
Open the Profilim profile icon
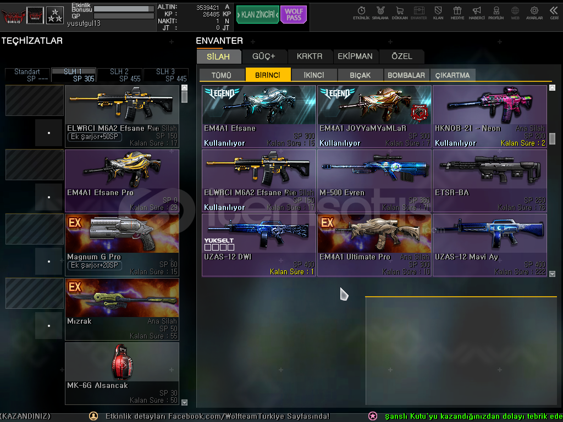tap(496, 13)
